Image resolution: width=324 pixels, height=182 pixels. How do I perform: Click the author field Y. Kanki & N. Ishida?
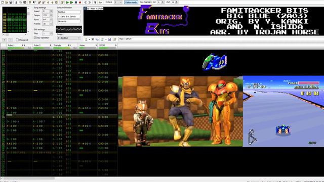click(69, 17)
